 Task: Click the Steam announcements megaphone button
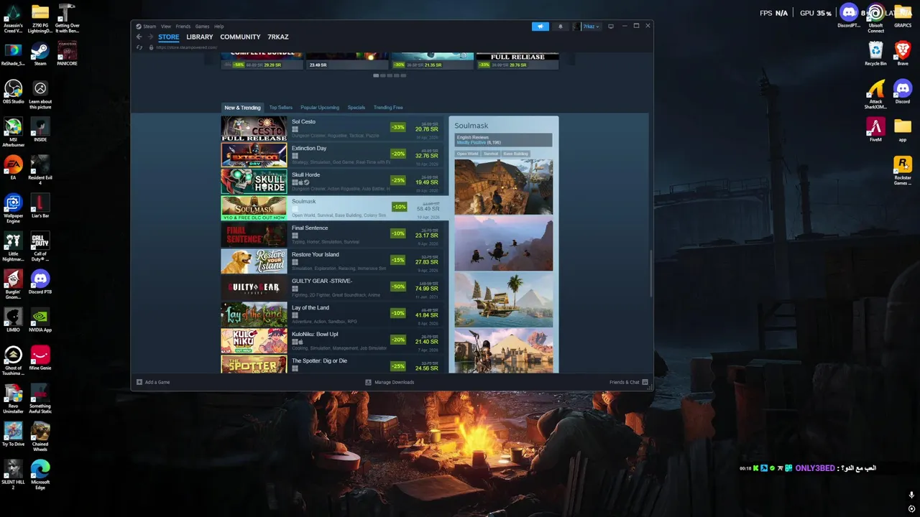540,27
